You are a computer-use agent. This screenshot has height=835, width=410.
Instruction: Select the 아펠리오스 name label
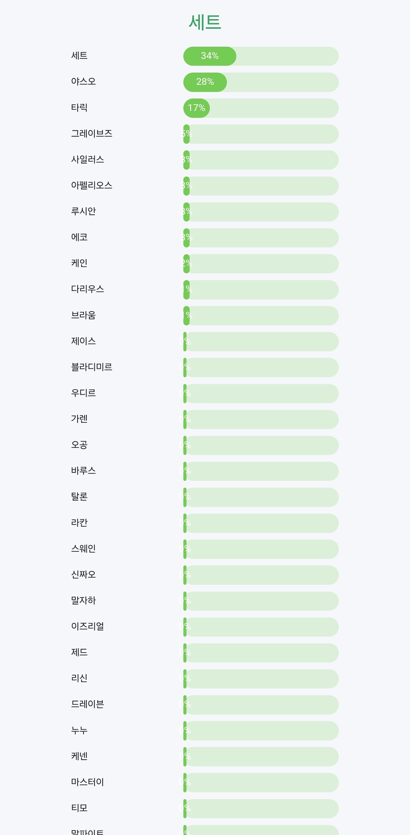coord(92,185)
